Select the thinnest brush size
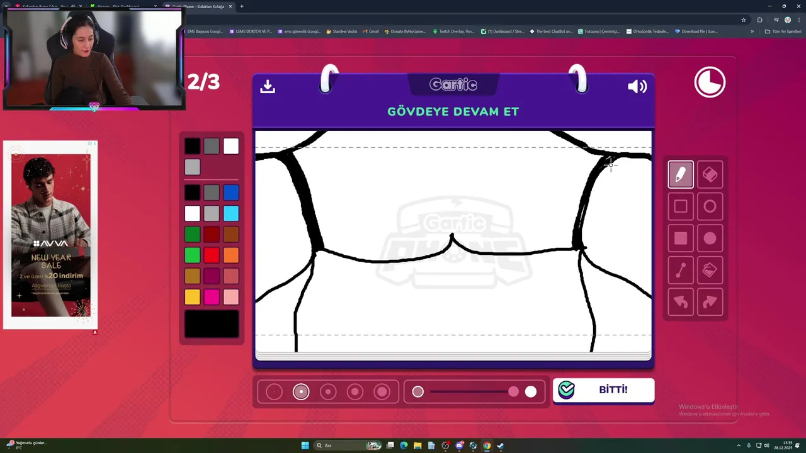806x453 pixels. tap(275, 392)
